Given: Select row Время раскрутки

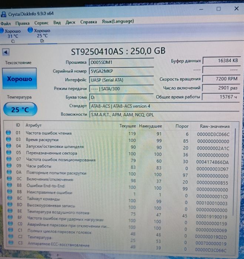Looking at the screenshot, I should coord(117,140).
